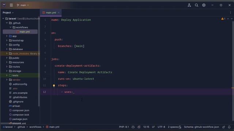Expand the public folder
Image resolution: width=234 pixels, height=131 pixels.
coord(7,58)
